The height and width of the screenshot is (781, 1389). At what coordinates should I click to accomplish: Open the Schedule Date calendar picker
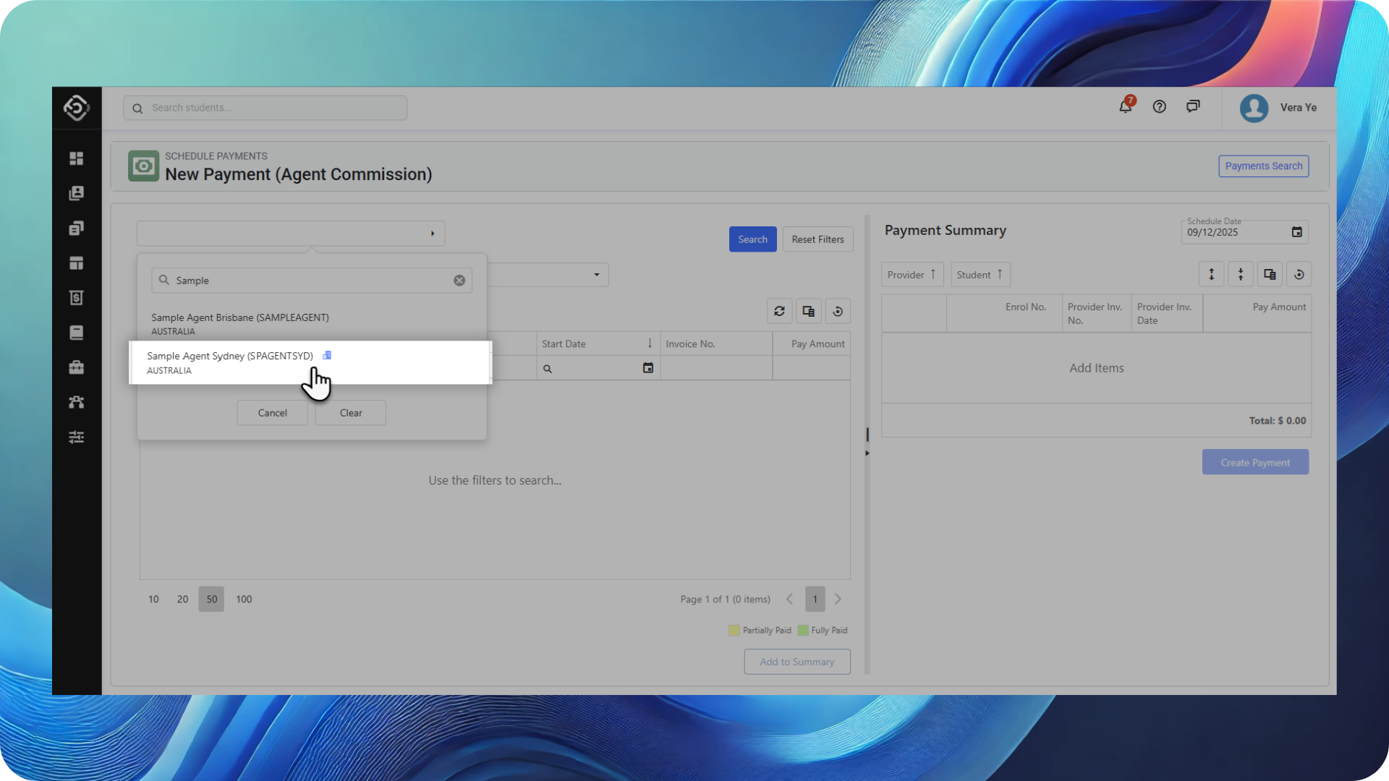(1296, 232)
